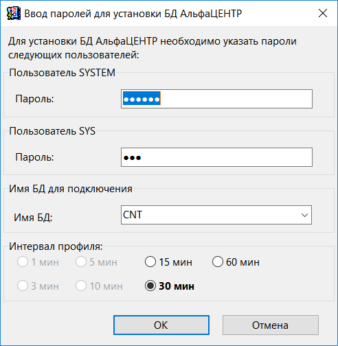
Task: Confirm the passwords with the OK button
Action: pos(161,325)
